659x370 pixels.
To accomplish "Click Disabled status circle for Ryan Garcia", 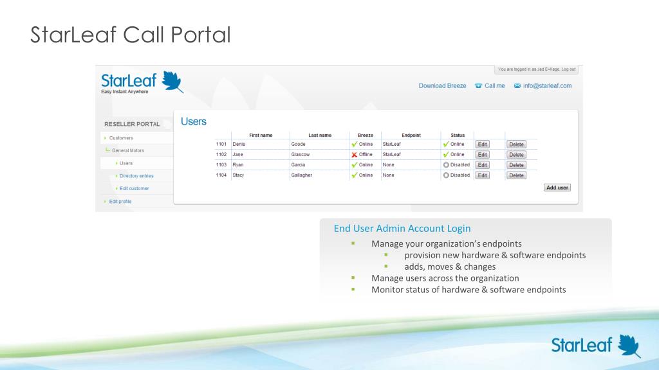I will [x=446, y=165].
